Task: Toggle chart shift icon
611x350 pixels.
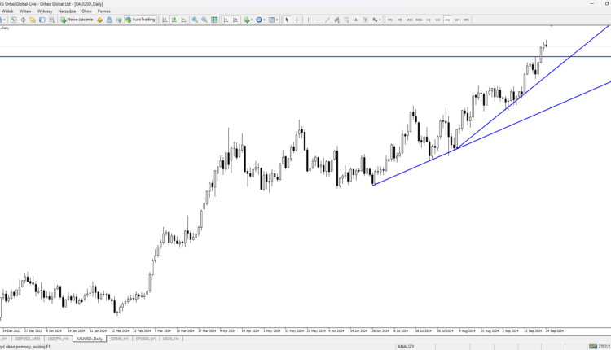Action: click(235, 20)
